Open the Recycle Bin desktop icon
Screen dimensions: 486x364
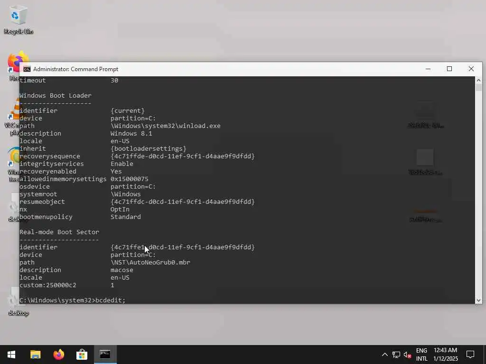(x=19, y=19)
